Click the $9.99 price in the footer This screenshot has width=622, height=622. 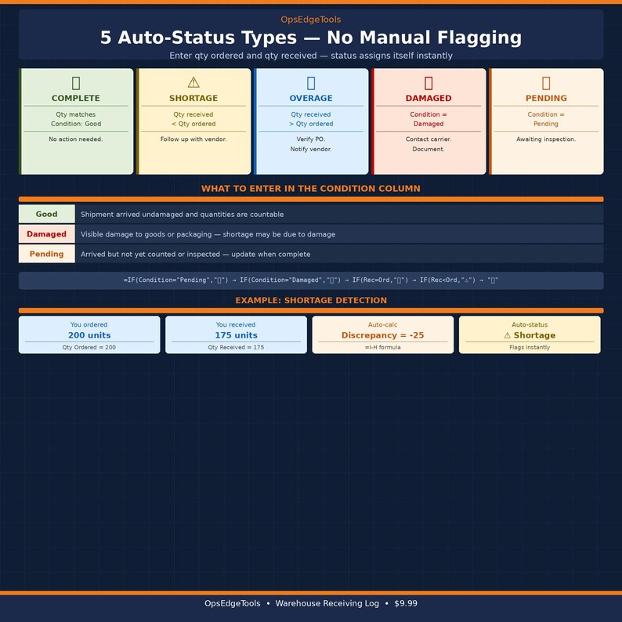click(x=406, y=603)
